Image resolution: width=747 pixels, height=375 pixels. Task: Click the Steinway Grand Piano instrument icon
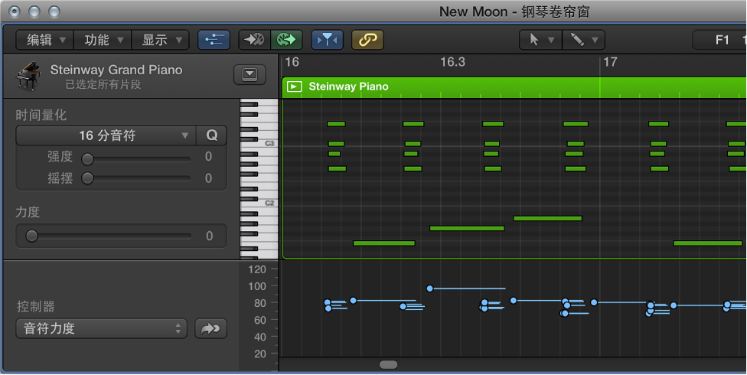[28, 76]
